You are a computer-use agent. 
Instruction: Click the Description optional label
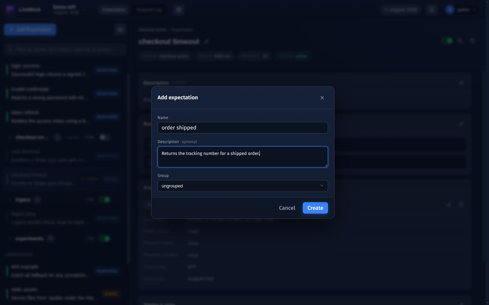177,142
